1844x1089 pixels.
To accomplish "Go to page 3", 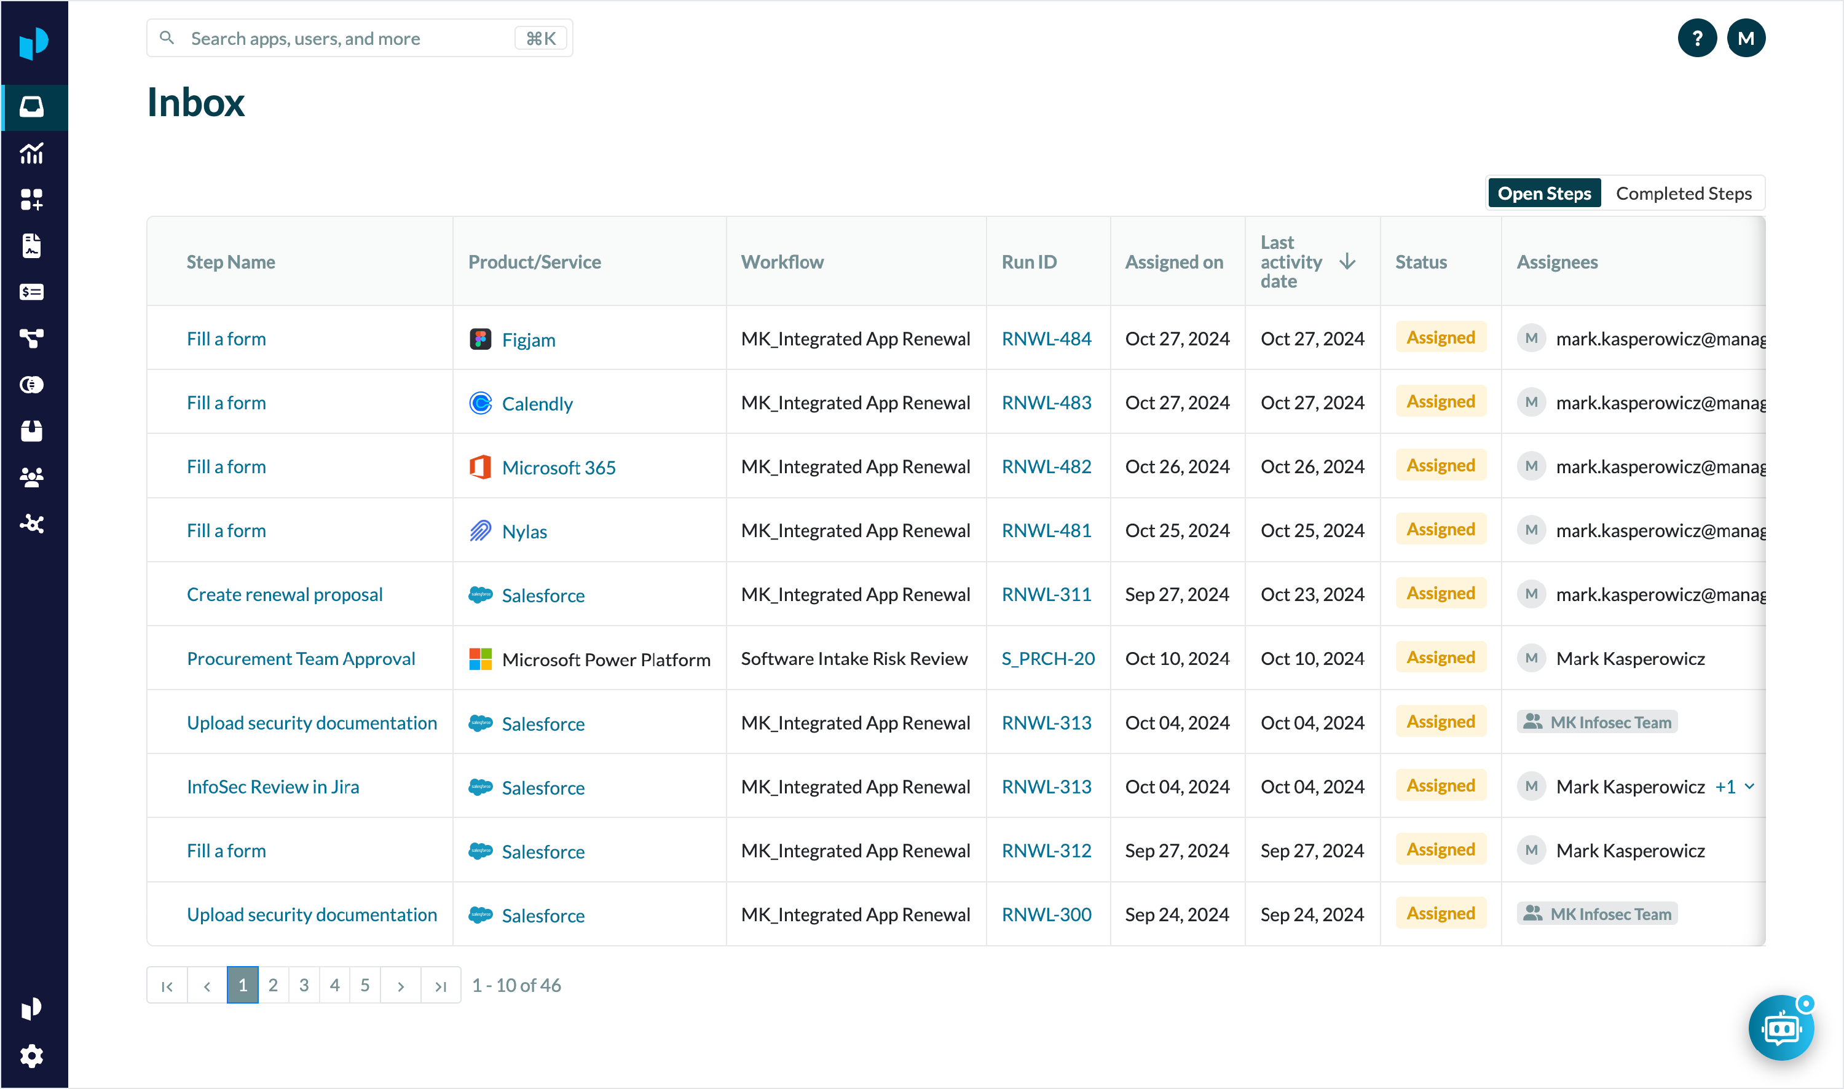I will (304, 985).
